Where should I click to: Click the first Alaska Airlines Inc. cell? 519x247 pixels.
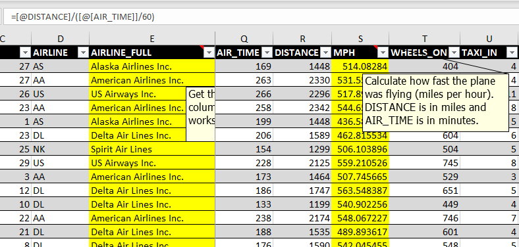(152, 66)
